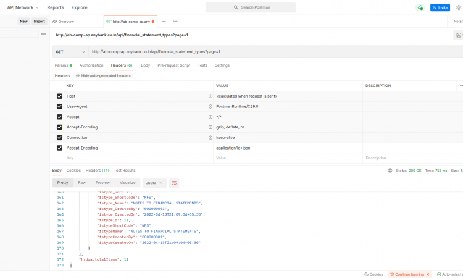Open the Pre-request Script tab
463x278 pixels.
[x=173, y=65]
